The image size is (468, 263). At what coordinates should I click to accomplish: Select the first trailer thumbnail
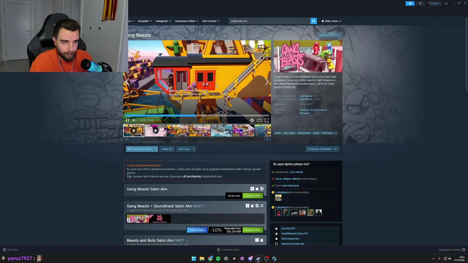pyautogui.click(x=134, y=130)
